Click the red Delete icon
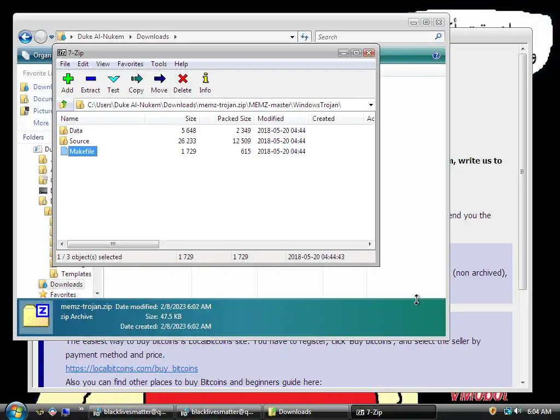 coord(183,79)
